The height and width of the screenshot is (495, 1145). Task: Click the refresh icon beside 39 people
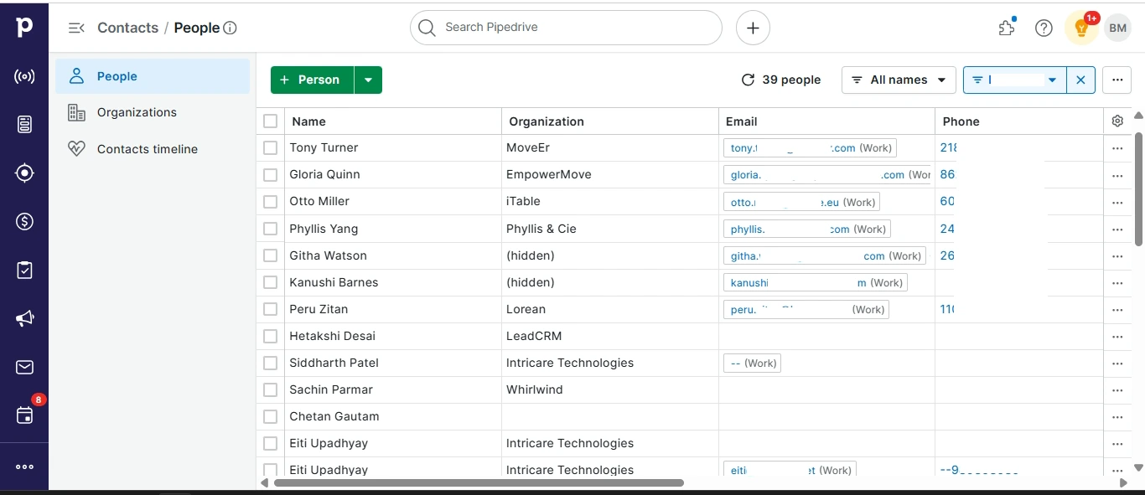click(748, 80)
